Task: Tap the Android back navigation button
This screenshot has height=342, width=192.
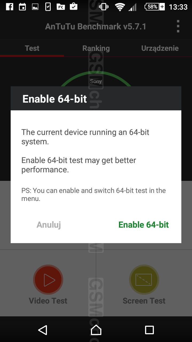Action: pos(43,330)
